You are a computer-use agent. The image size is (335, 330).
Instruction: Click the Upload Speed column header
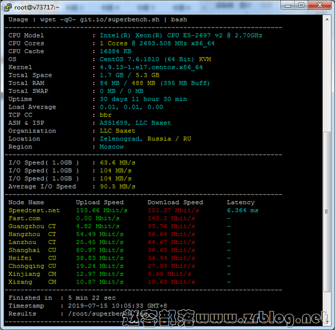point(100,202)
